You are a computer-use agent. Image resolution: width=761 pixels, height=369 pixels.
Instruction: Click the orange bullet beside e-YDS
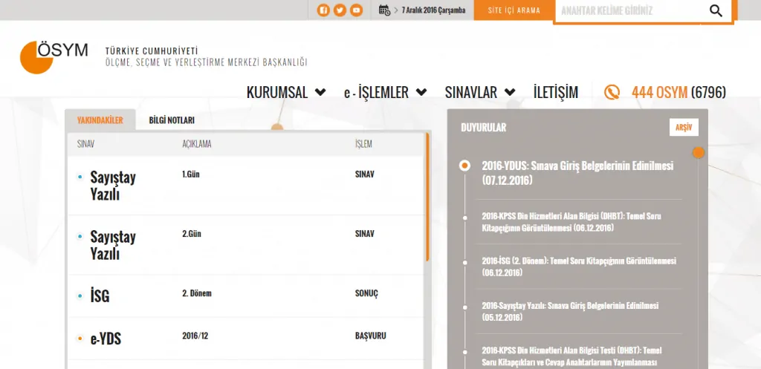pyautogui.click(x=80, y=339)
